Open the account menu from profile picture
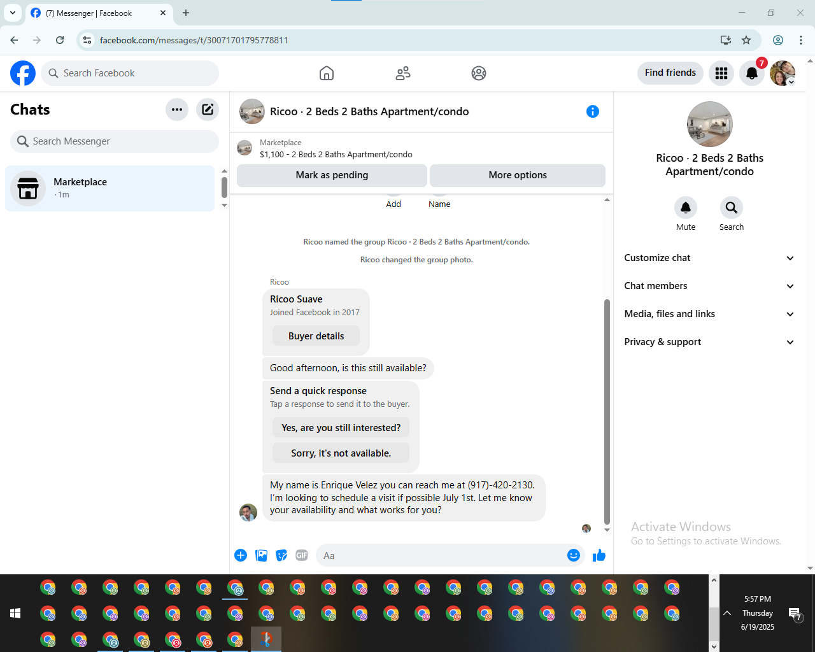The height and width of the screenshot is (652, 815). (x=783, y=73)
